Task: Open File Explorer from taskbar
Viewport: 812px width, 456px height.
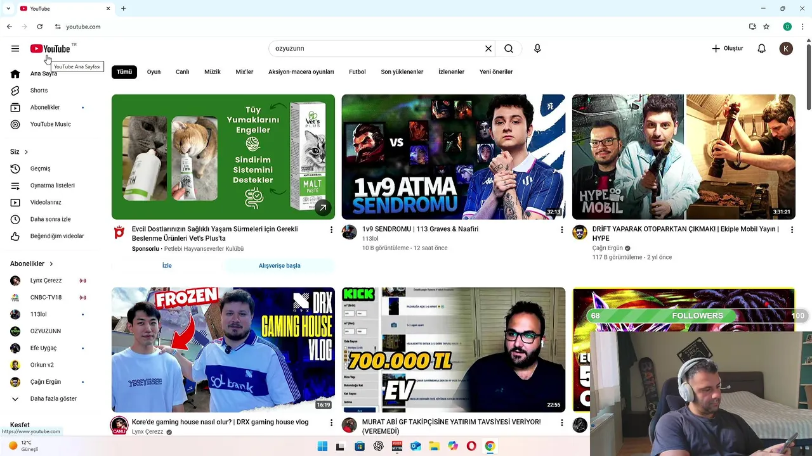Action: click(x=434, y=446)
